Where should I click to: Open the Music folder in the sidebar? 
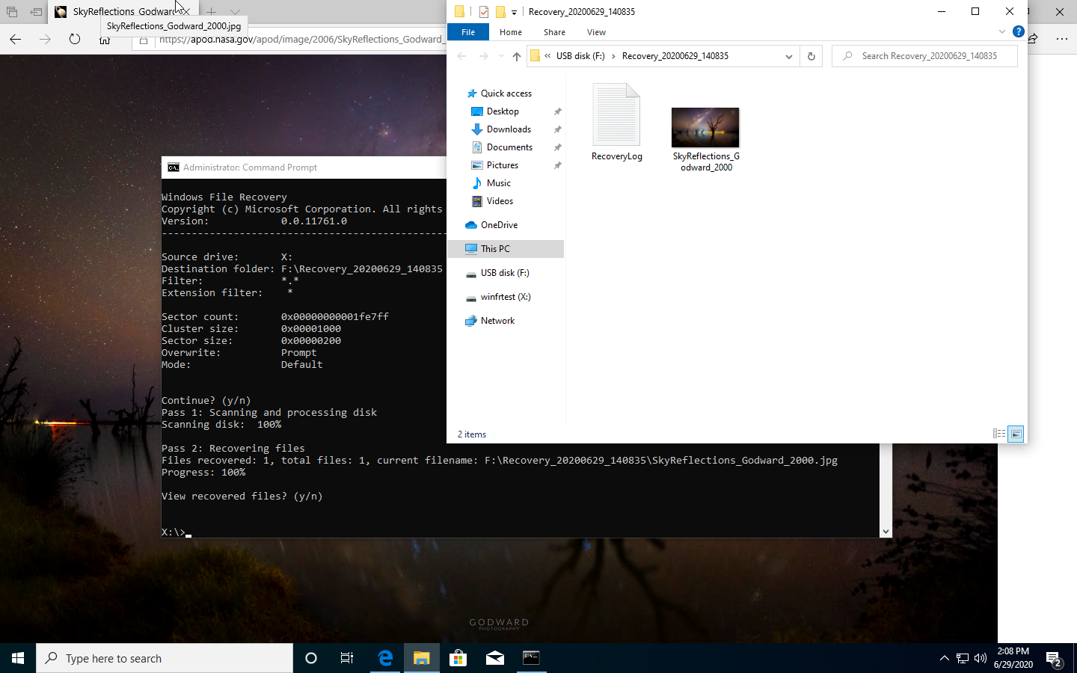pyautogui.click(x=497, y=182)
